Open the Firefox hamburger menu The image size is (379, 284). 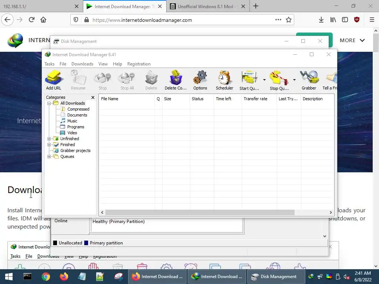coord(372,20)
